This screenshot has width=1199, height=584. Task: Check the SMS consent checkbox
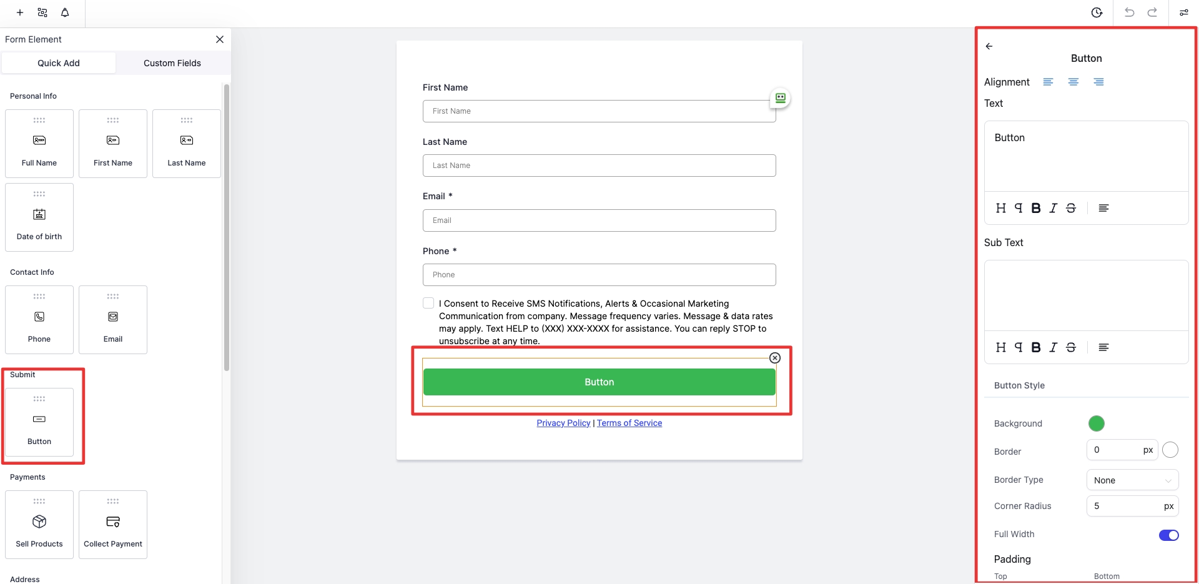(x=428, y=303)
